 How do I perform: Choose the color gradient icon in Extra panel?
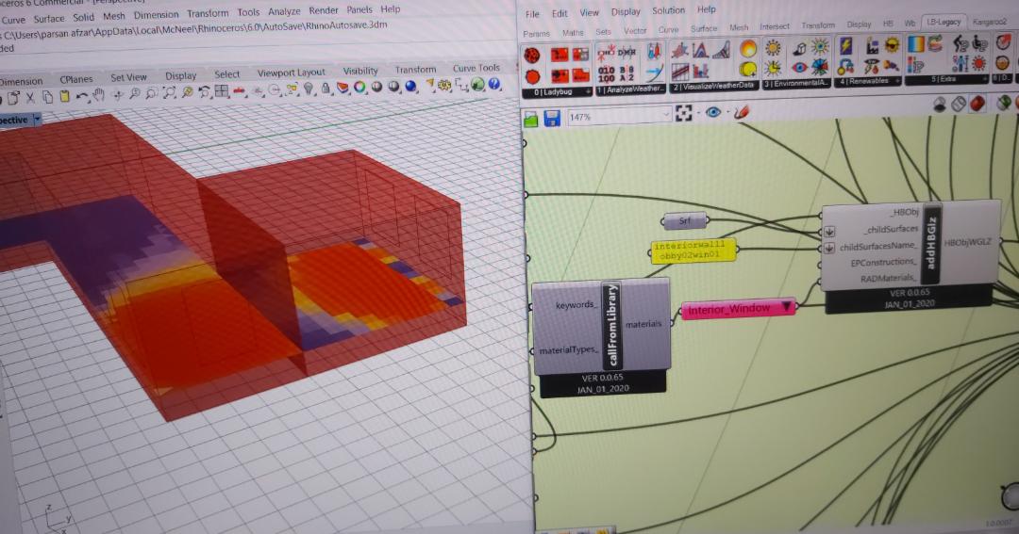[x=915, y=43]
